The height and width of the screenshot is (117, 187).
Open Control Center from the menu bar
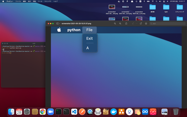pyautogui.click(x=164, y=1)
